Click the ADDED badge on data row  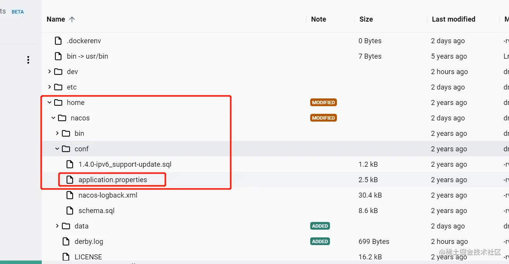[x=320, y=226]
